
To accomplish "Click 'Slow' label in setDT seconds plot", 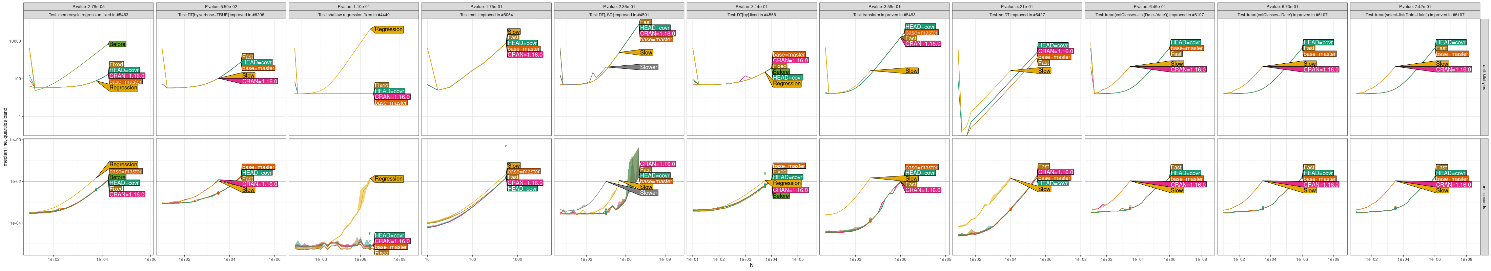I will 1044,189.
